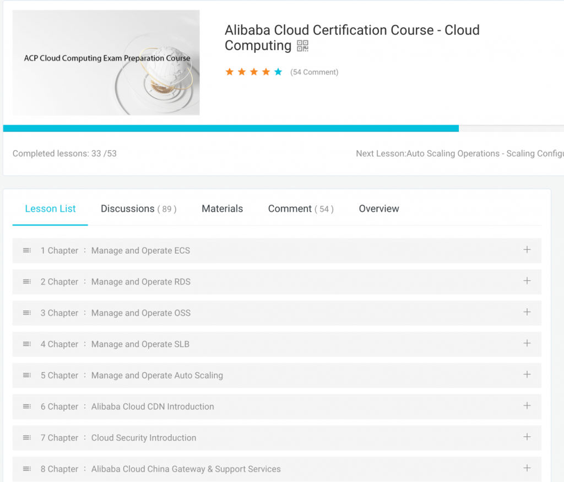The width and height of the screenshot is (564, 482).
Task: Click the list icon for Chapter 1 ECS
Action: click(27, 250)
